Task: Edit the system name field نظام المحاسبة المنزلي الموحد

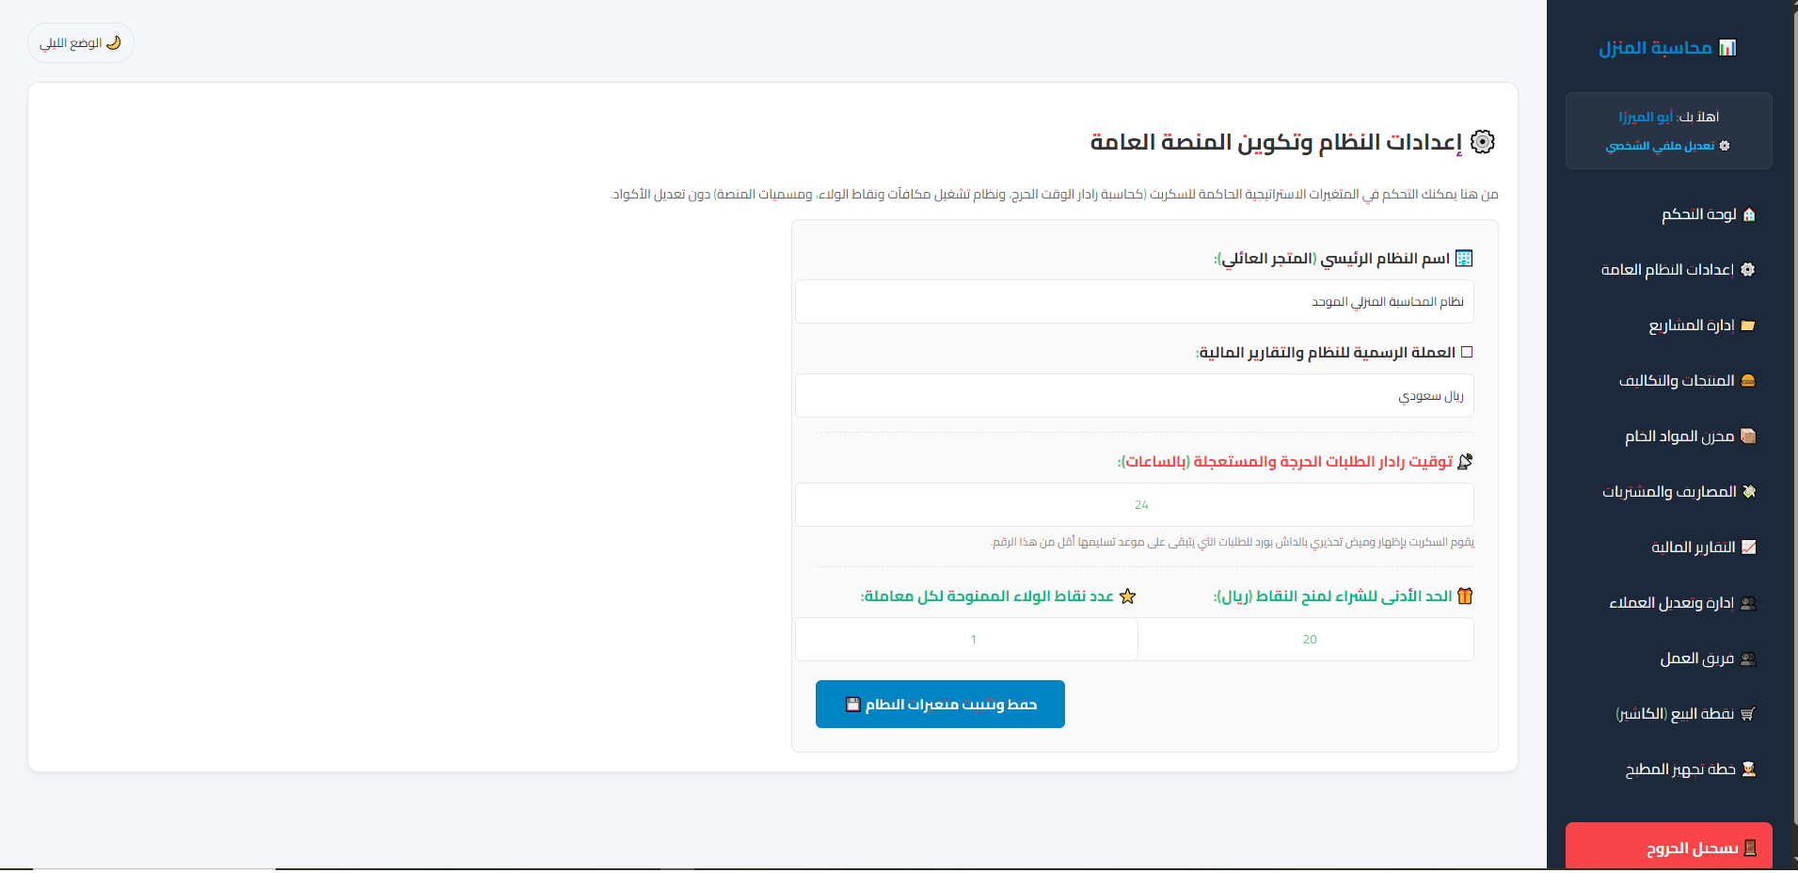Action: pos(1135,302)
